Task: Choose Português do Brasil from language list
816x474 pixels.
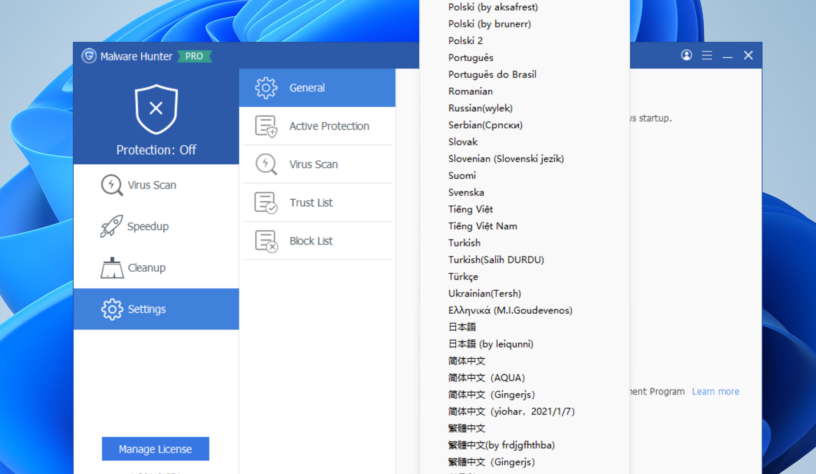Action: click(492, 75)
